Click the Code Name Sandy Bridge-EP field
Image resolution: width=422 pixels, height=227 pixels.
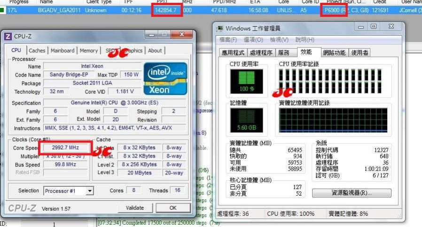69,75
